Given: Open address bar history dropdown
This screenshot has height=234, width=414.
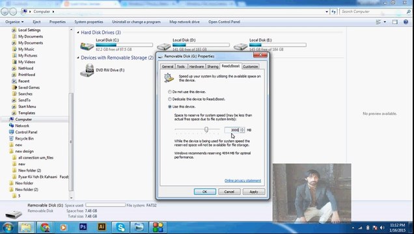Looking at the screenshot, I should point(327,12).
